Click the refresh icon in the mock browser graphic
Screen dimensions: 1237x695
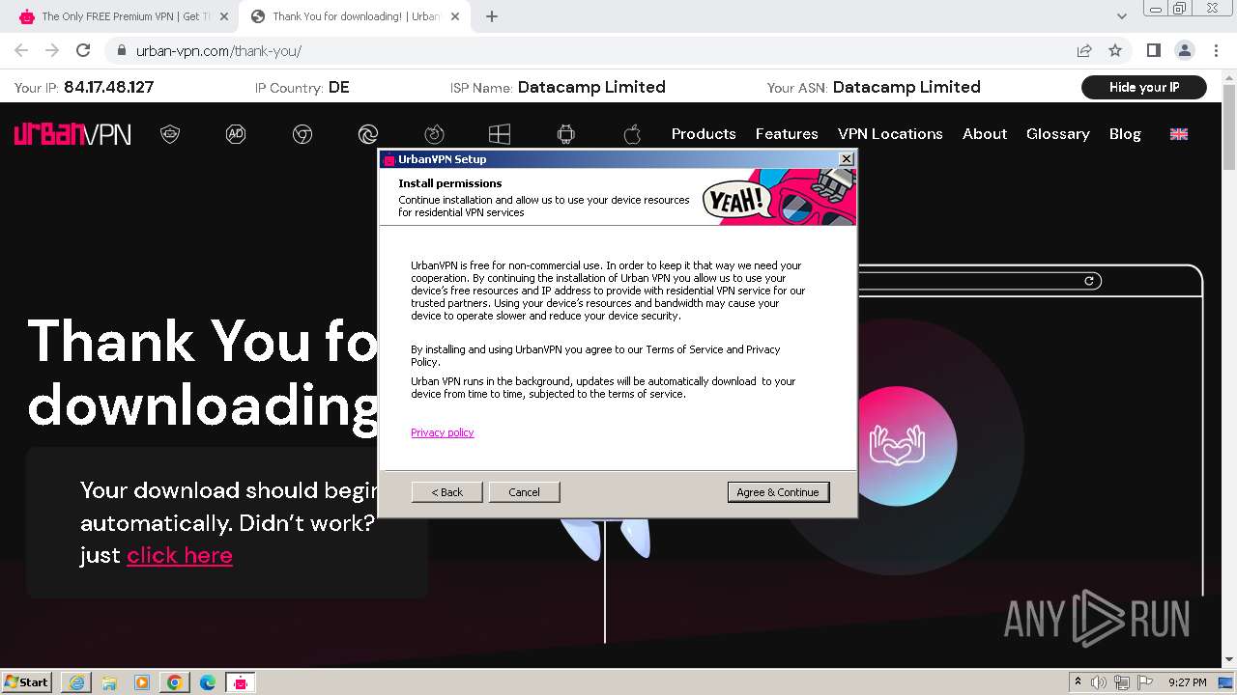coord(1089,281)
